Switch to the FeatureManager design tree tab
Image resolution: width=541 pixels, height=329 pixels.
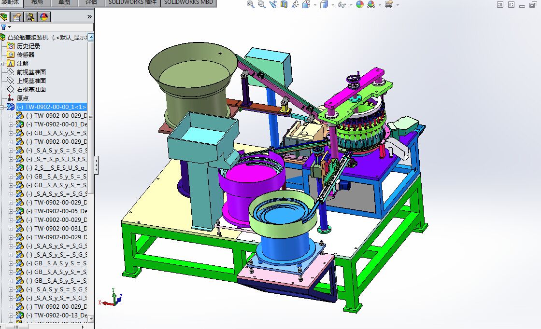coord(4,16)
